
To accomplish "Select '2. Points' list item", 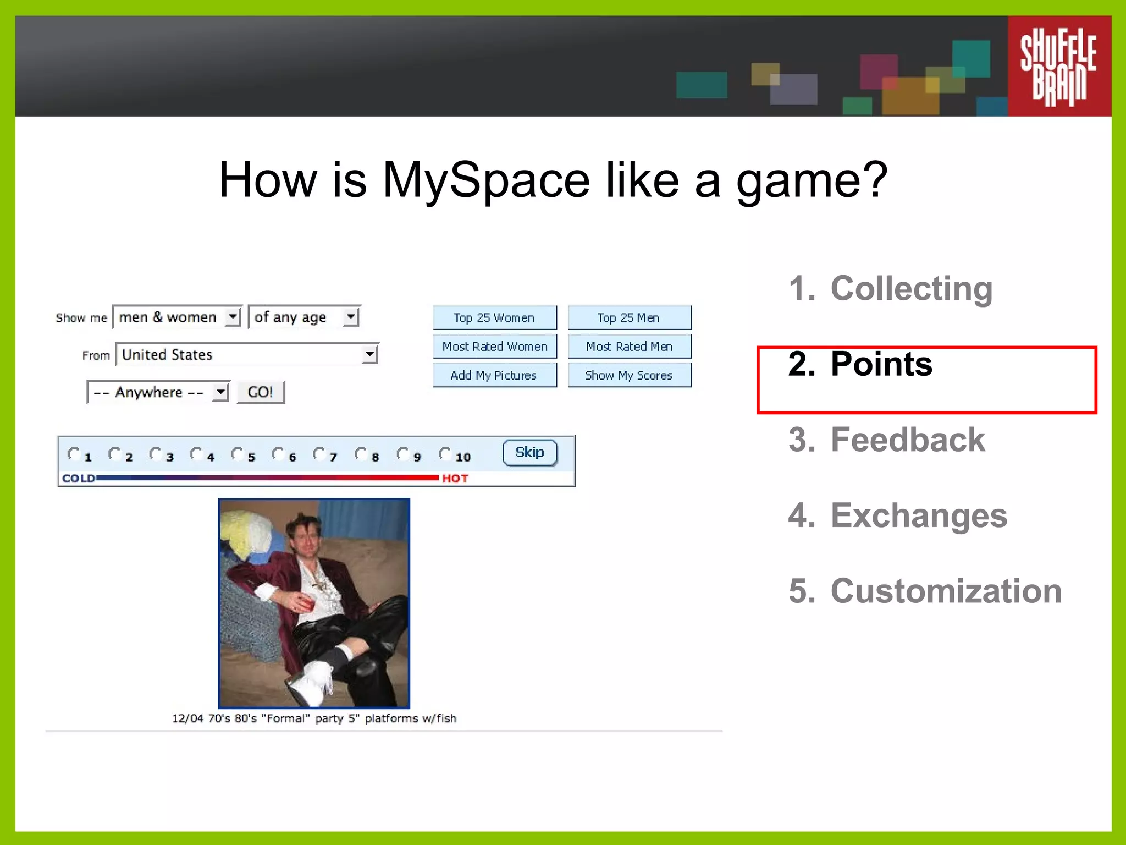I will pyautogui.click(x=860, y=364).
